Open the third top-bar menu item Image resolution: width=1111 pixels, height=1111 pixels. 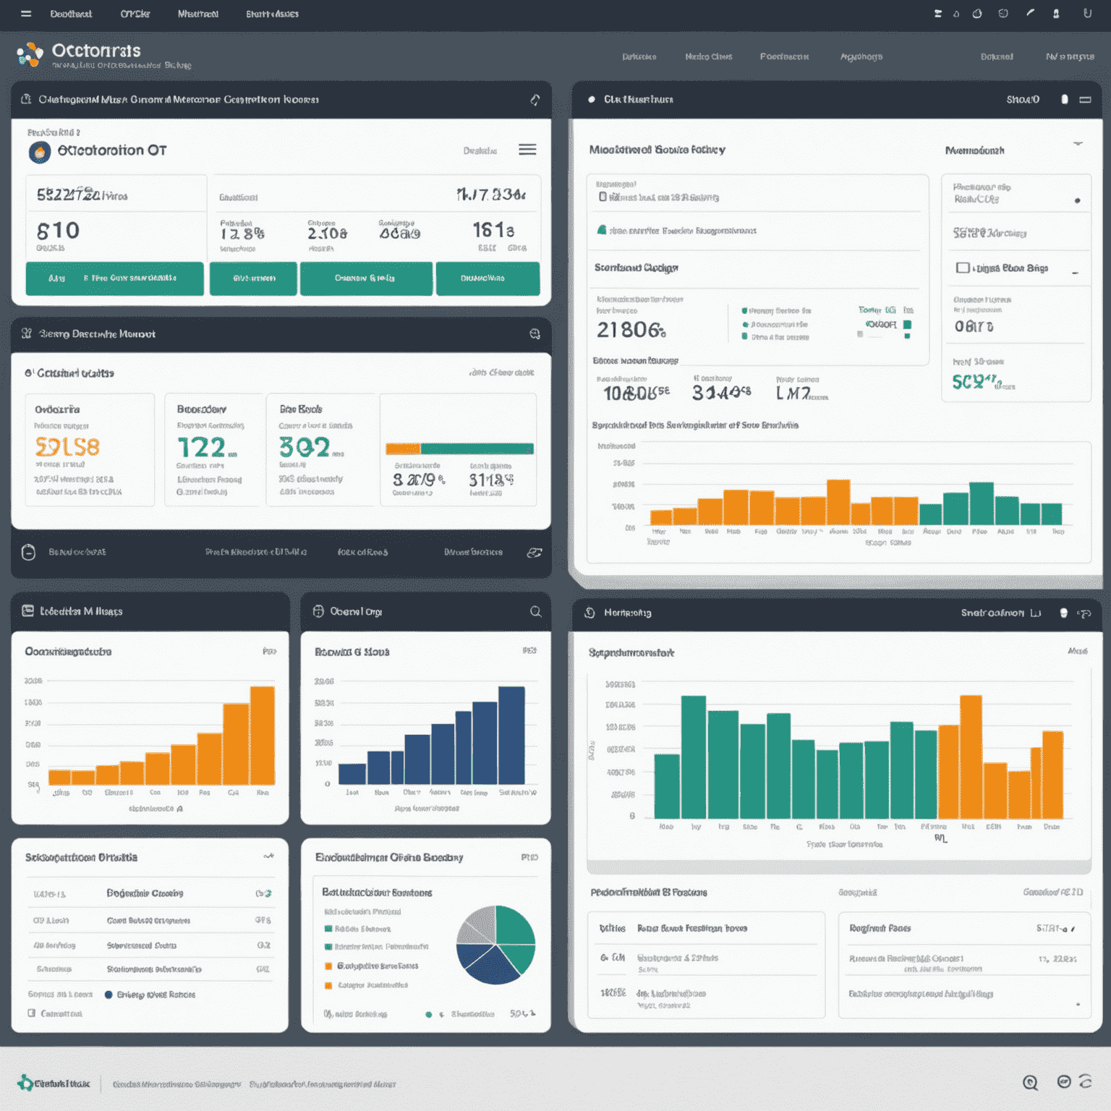198,14
